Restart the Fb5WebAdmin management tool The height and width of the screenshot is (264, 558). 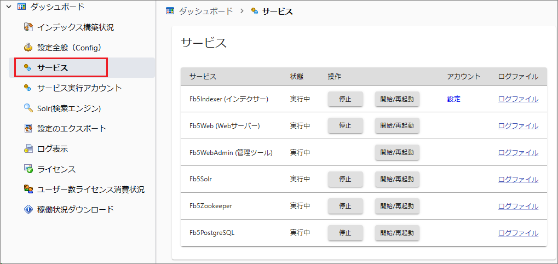pos(397,153)
